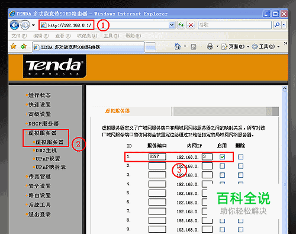Click the Favorites Center star icon
Screen dimensions: 296x234
tap(14, 46)
